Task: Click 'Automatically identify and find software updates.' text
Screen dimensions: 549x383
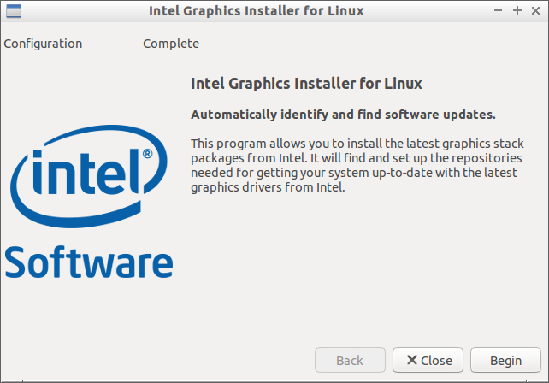Action: coord(343,115)
